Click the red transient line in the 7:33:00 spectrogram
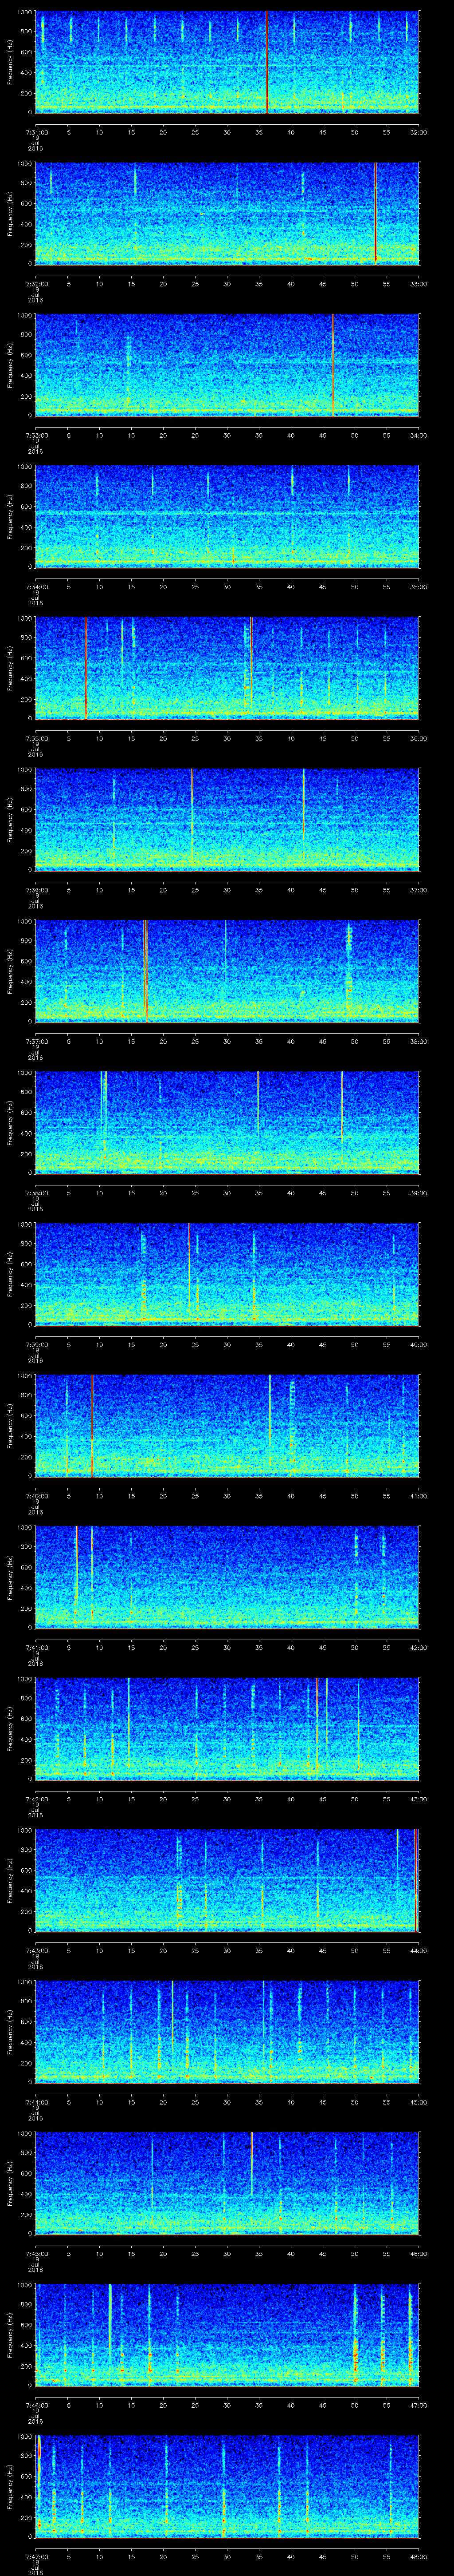 [x=333, y=364]
